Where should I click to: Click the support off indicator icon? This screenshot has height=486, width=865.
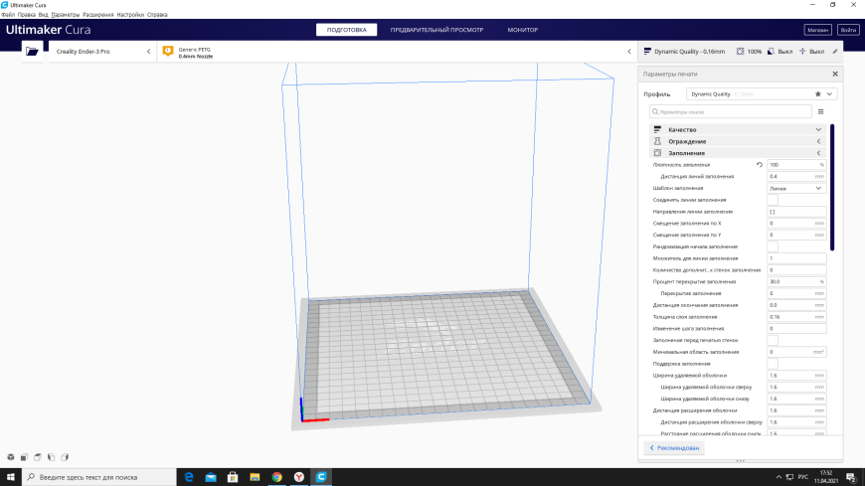click(x=772, y=52)
